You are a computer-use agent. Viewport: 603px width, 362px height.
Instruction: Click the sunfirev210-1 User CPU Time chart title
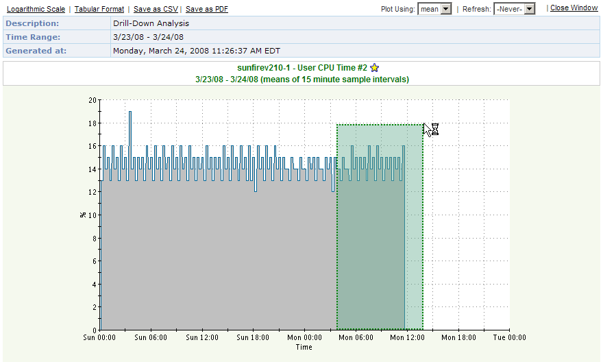(301, 68)
